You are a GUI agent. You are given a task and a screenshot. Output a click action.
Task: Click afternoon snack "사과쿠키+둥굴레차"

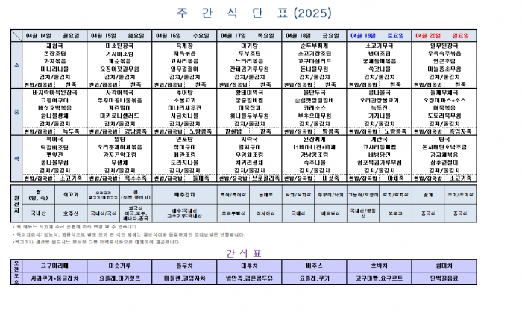point(54,278)
